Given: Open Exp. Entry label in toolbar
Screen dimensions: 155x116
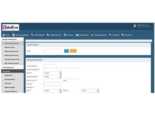Looking at the screenshot, I should coord(70,35).
